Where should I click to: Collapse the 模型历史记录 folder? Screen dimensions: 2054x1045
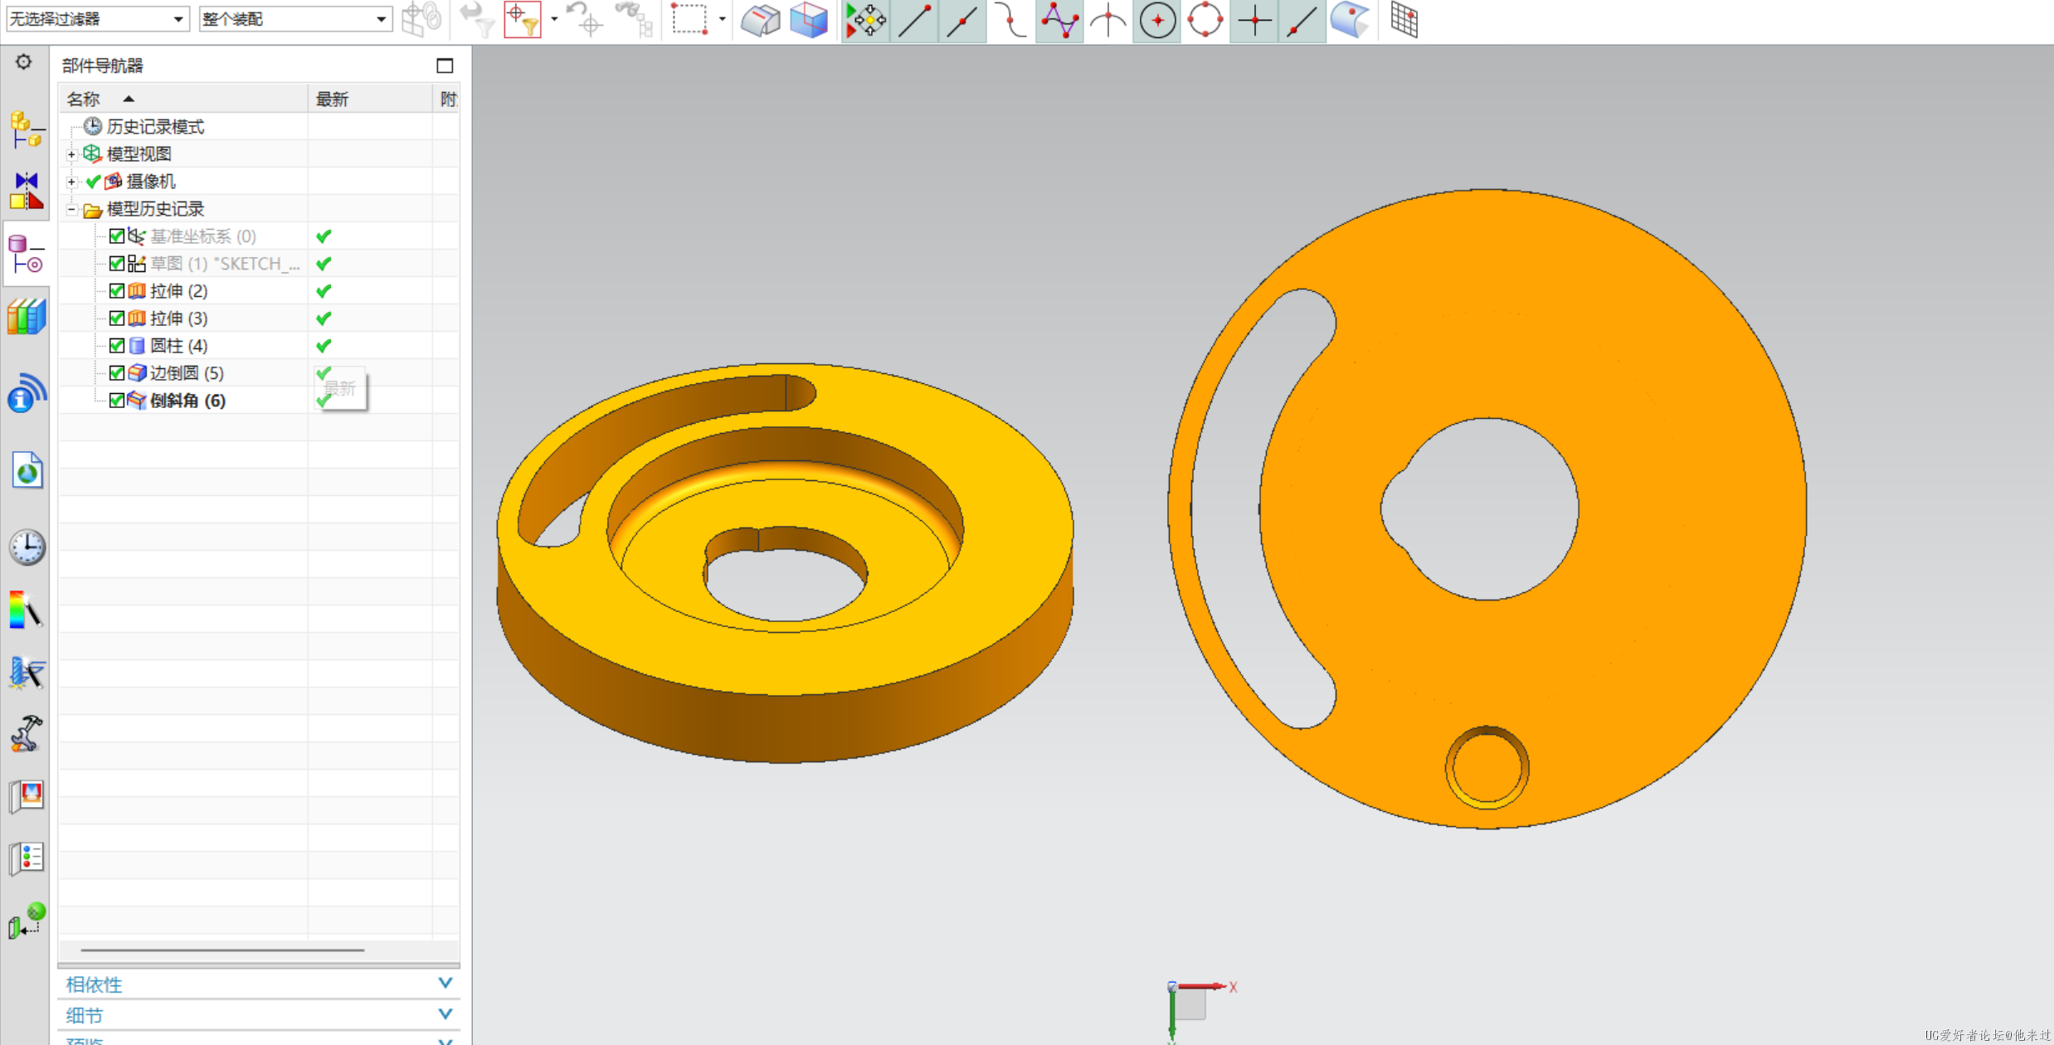[72, 209]
